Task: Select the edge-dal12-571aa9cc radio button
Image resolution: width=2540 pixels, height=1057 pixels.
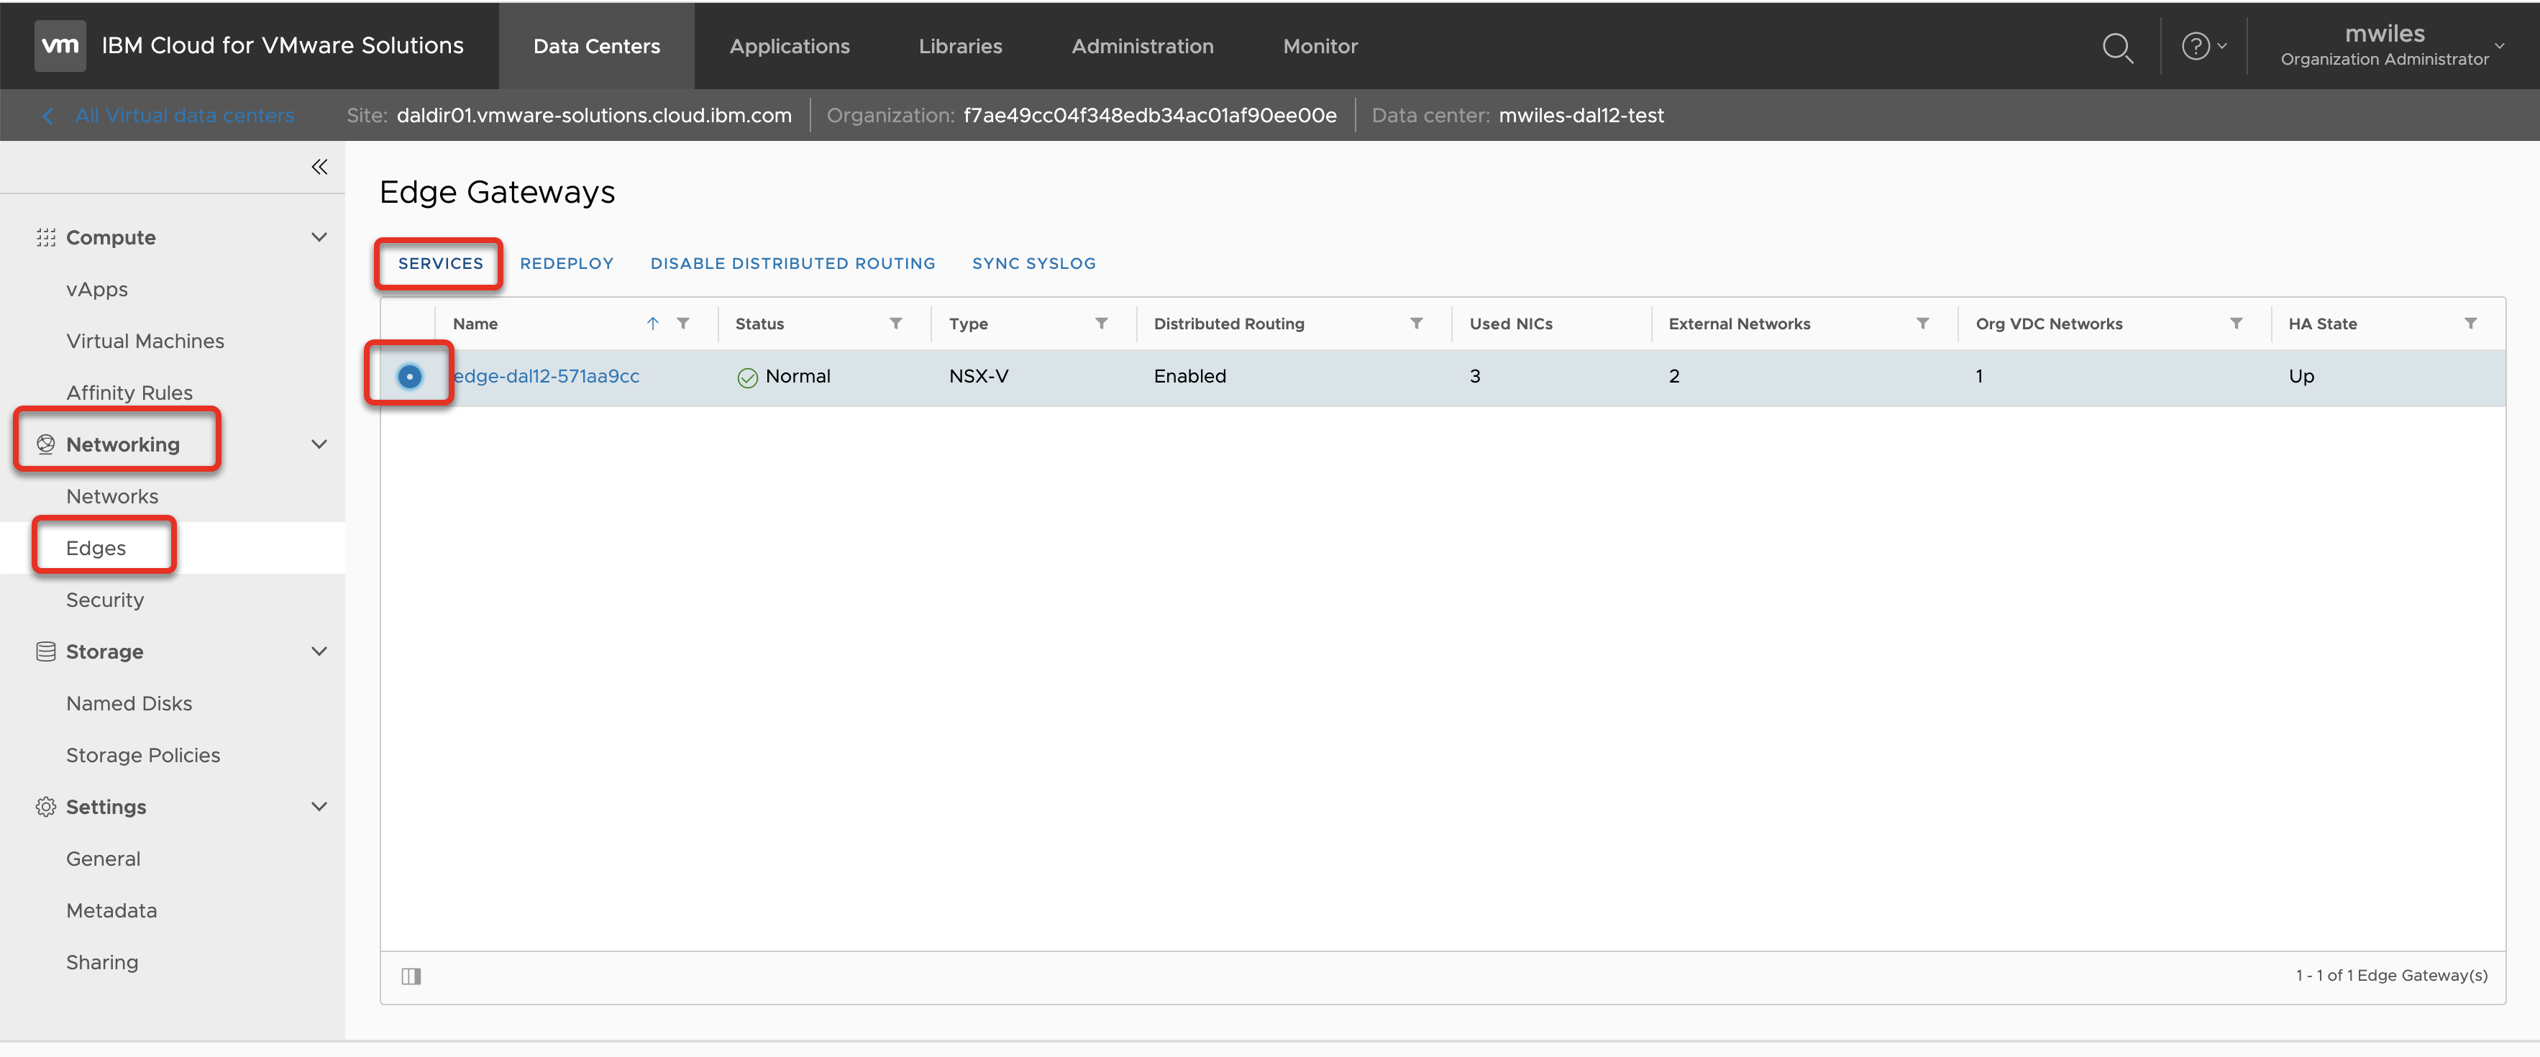Action: [409, 375]
